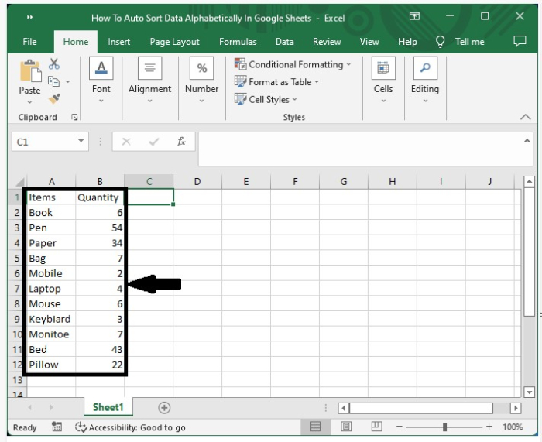Screen dimensions: 542x442
Task: Open the File menu
Action: (30, 42)
